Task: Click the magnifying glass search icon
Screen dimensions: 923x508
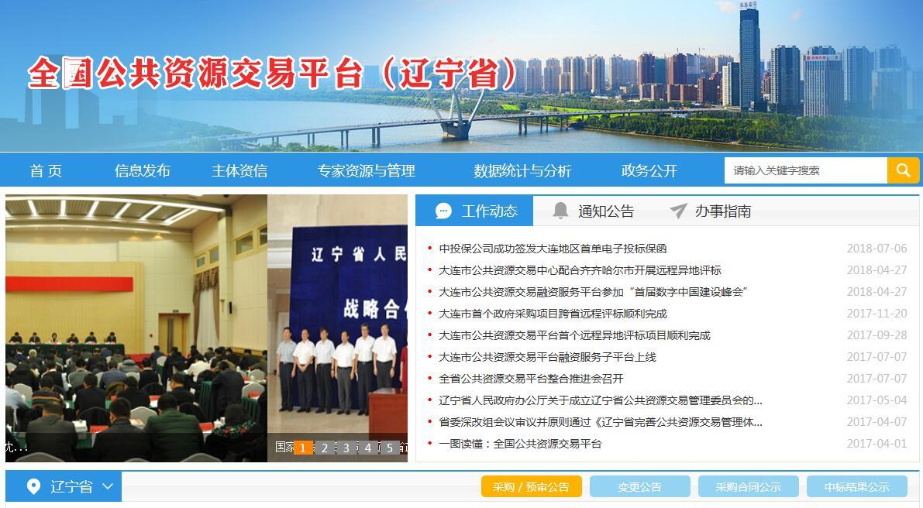Action: [x=903, y=170]
